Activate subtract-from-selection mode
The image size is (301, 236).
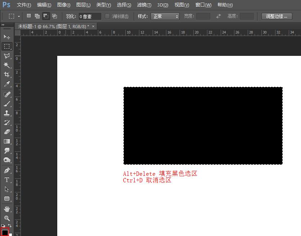pyautogui.click(x=46, y=16)
